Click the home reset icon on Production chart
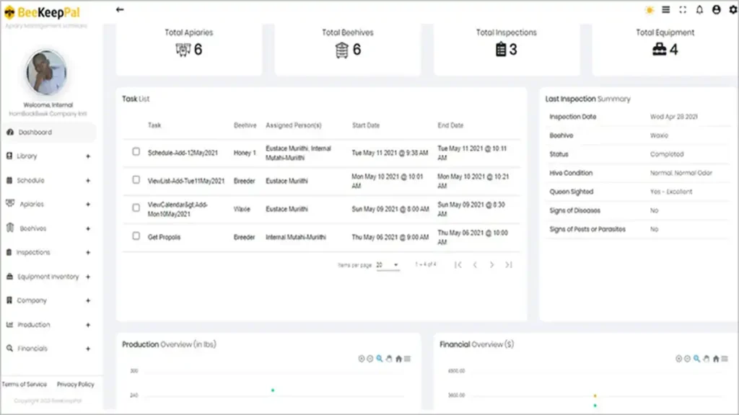 point(398,359)
